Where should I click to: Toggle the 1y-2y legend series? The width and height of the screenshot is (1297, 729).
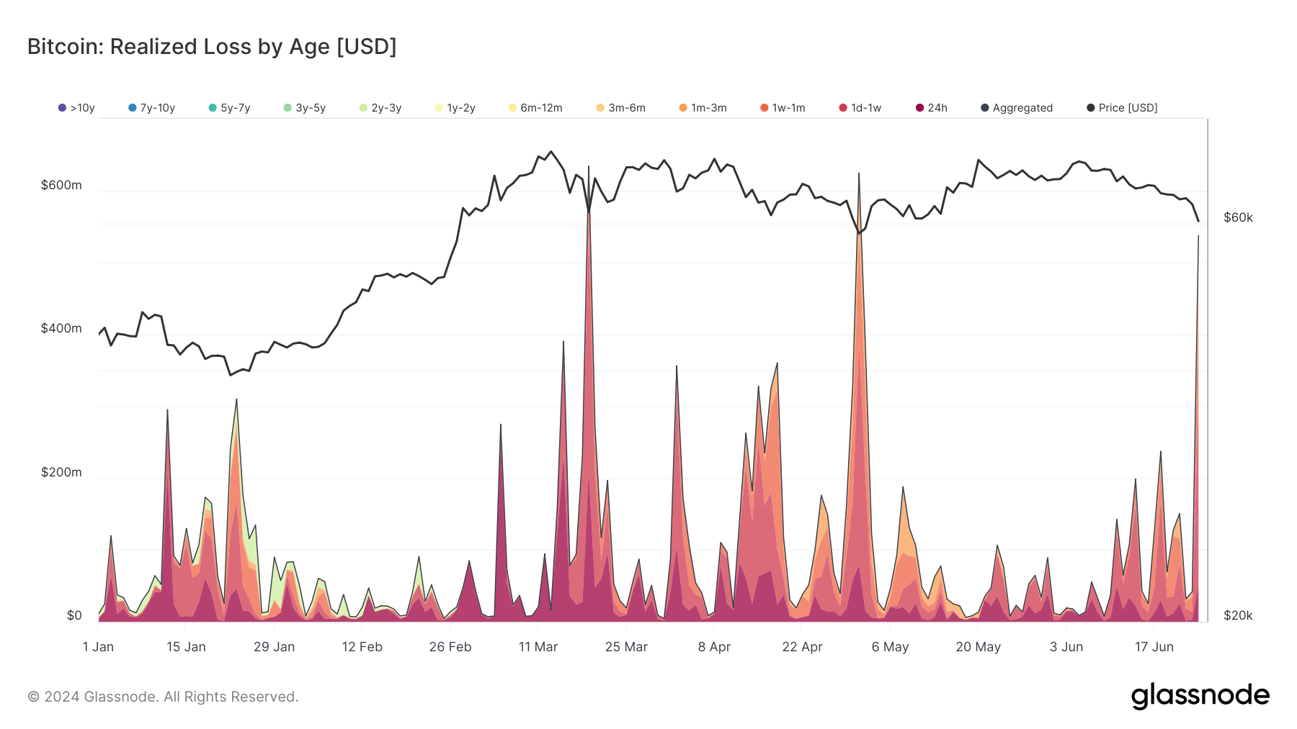pos(455,108)
